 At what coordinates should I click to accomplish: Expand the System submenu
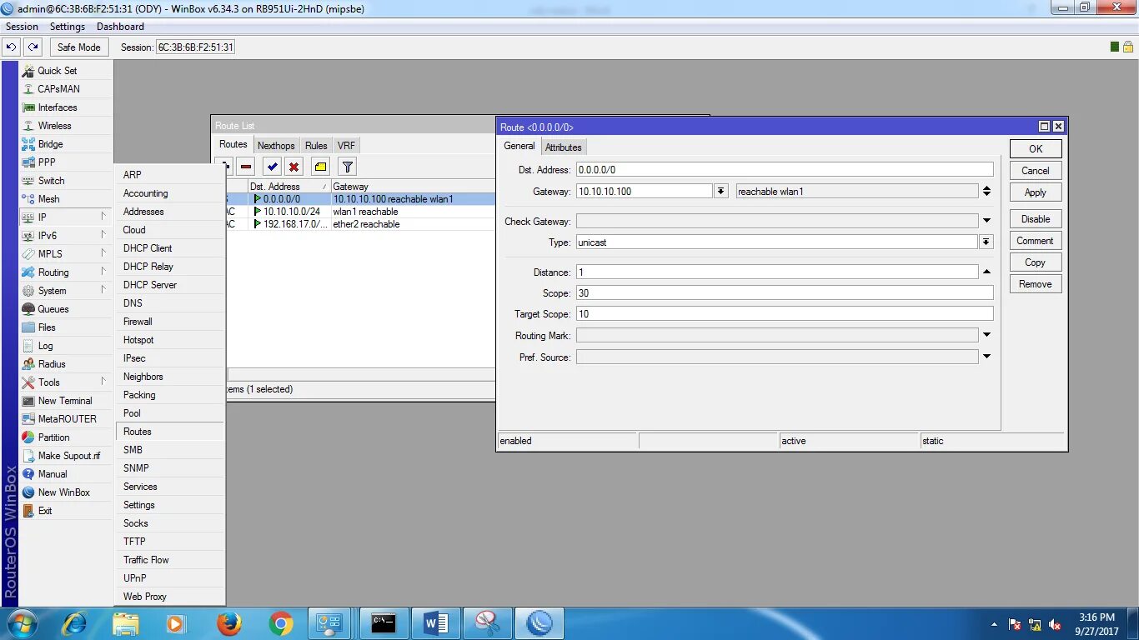[65, 291]
